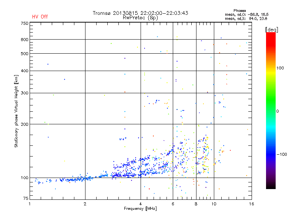Click the "Phases" heading above the statistics
296x222 pixels.
pos(239,11)
